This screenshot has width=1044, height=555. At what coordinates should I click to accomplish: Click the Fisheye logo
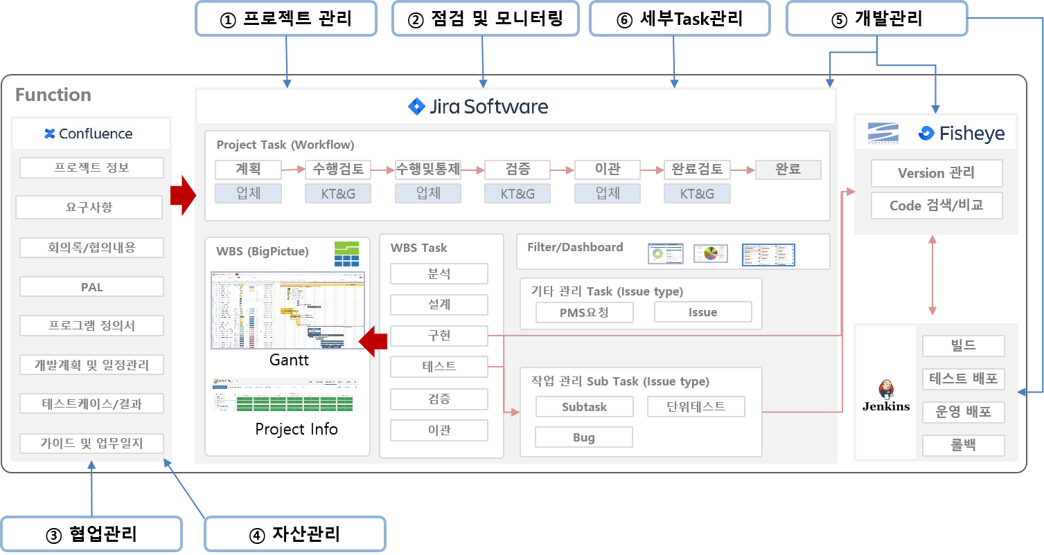961,133
